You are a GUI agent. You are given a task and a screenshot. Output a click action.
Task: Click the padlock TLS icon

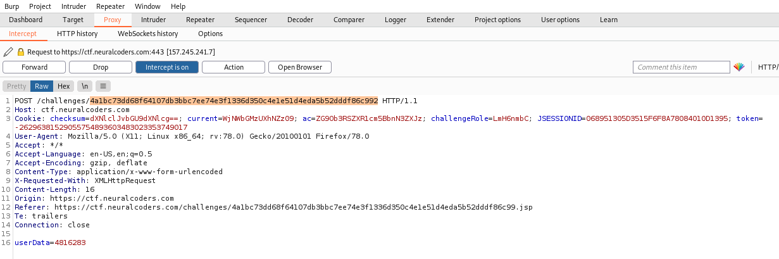click(x=20, y=52)
